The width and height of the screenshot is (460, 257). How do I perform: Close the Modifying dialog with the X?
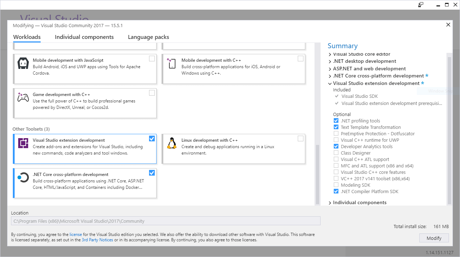448,25
